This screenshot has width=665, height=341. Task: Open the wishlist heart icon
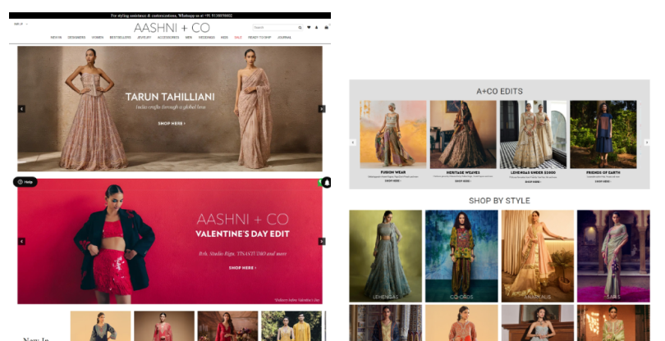coord(309,27)
